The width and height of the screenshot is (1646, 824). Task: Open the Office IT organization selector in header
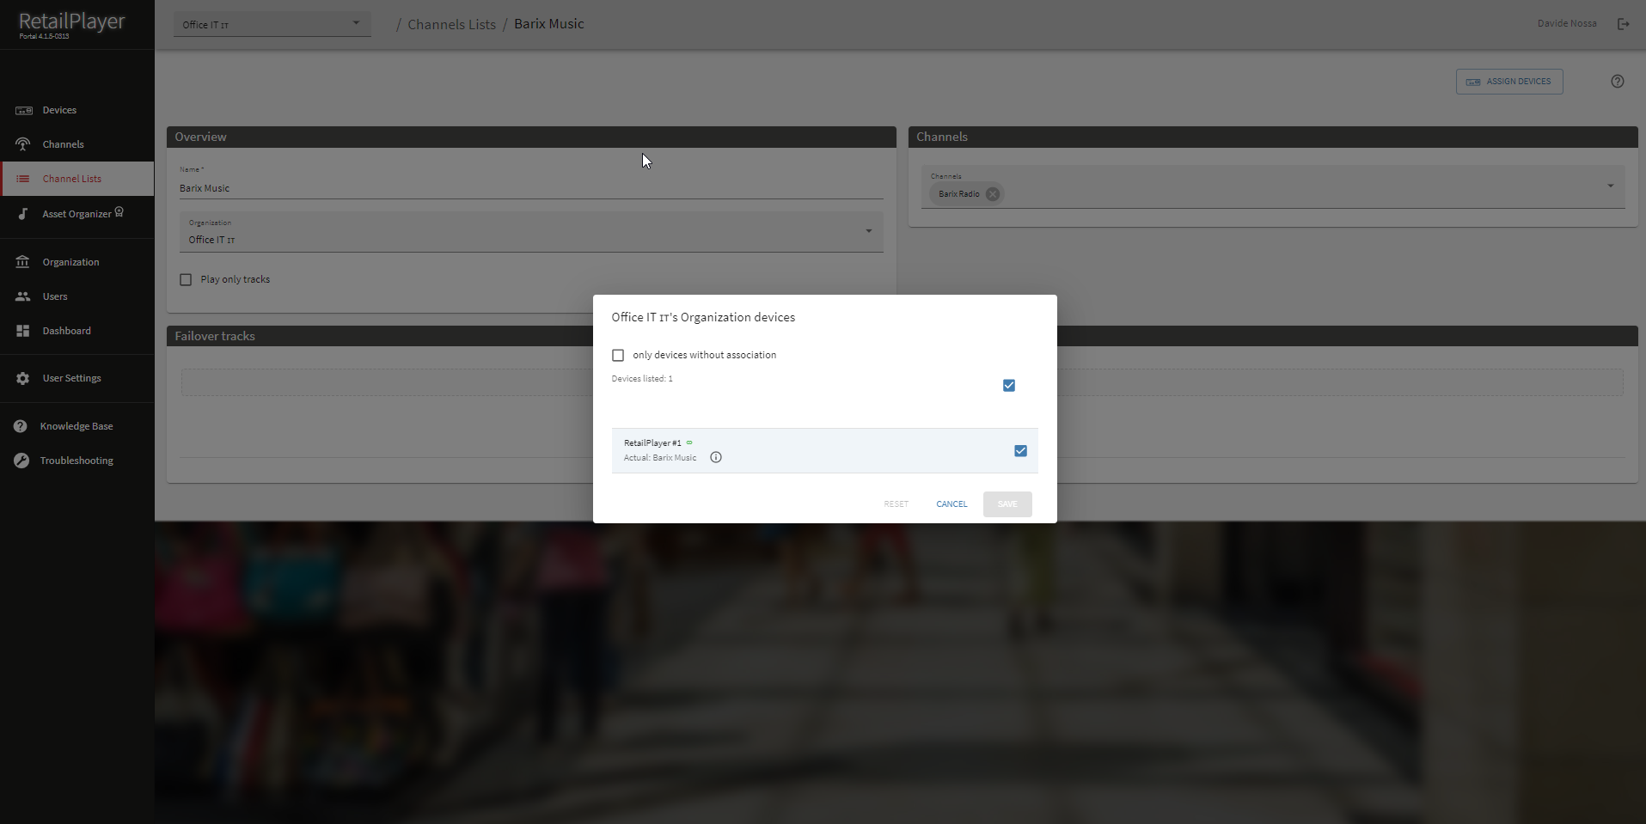coord(272,24)
